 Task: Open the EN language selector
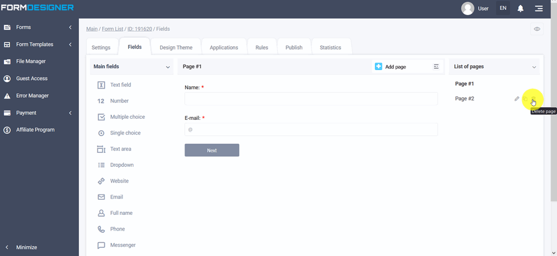pyautogui.click(x=503, y=8)
